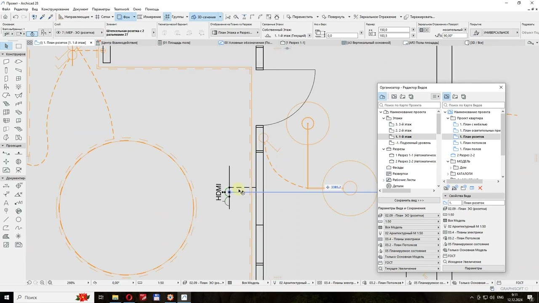
Task: Select the Arrow tool in toolbox
Action: click(6, 46)
